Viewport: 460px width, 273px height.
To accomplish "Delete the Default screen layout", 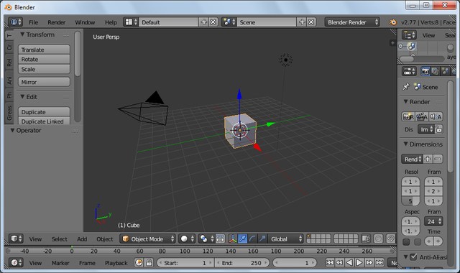I will (213, 22).
